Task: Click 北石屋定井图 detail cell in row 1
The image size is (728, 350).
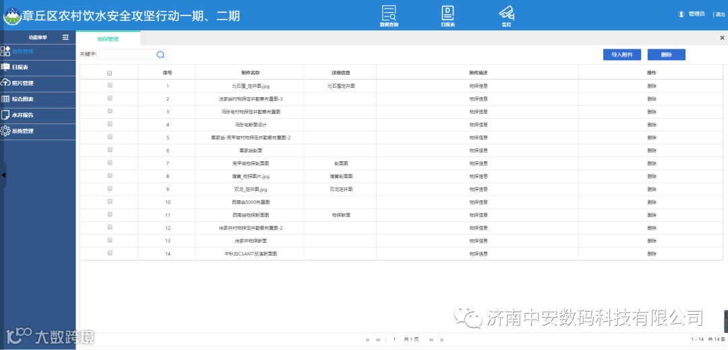Action: 341,86
